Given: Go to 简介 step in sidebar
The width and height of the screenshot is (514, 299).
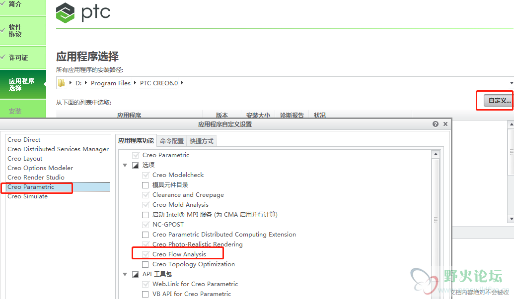Looking at the screenshot, I should (x=23, y=7).
